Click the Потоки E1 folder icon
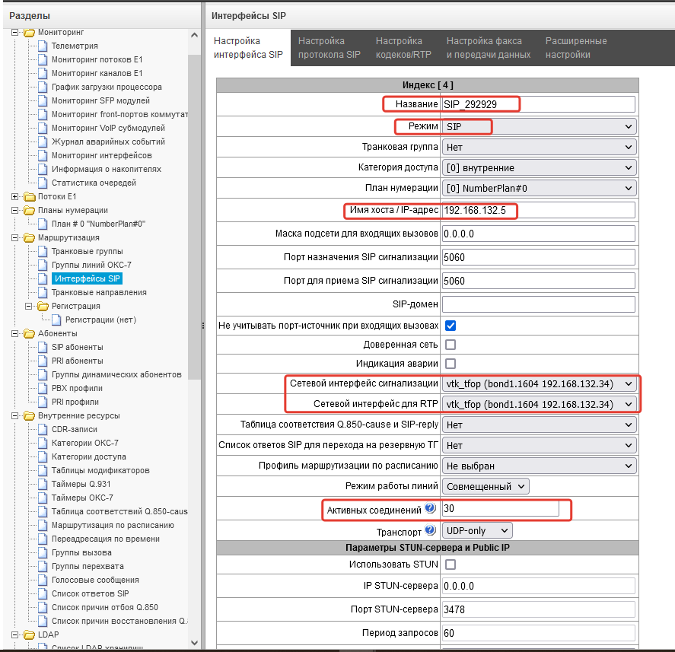The width and height of the screenshot is (675, 652). click(x=29, y=197)
